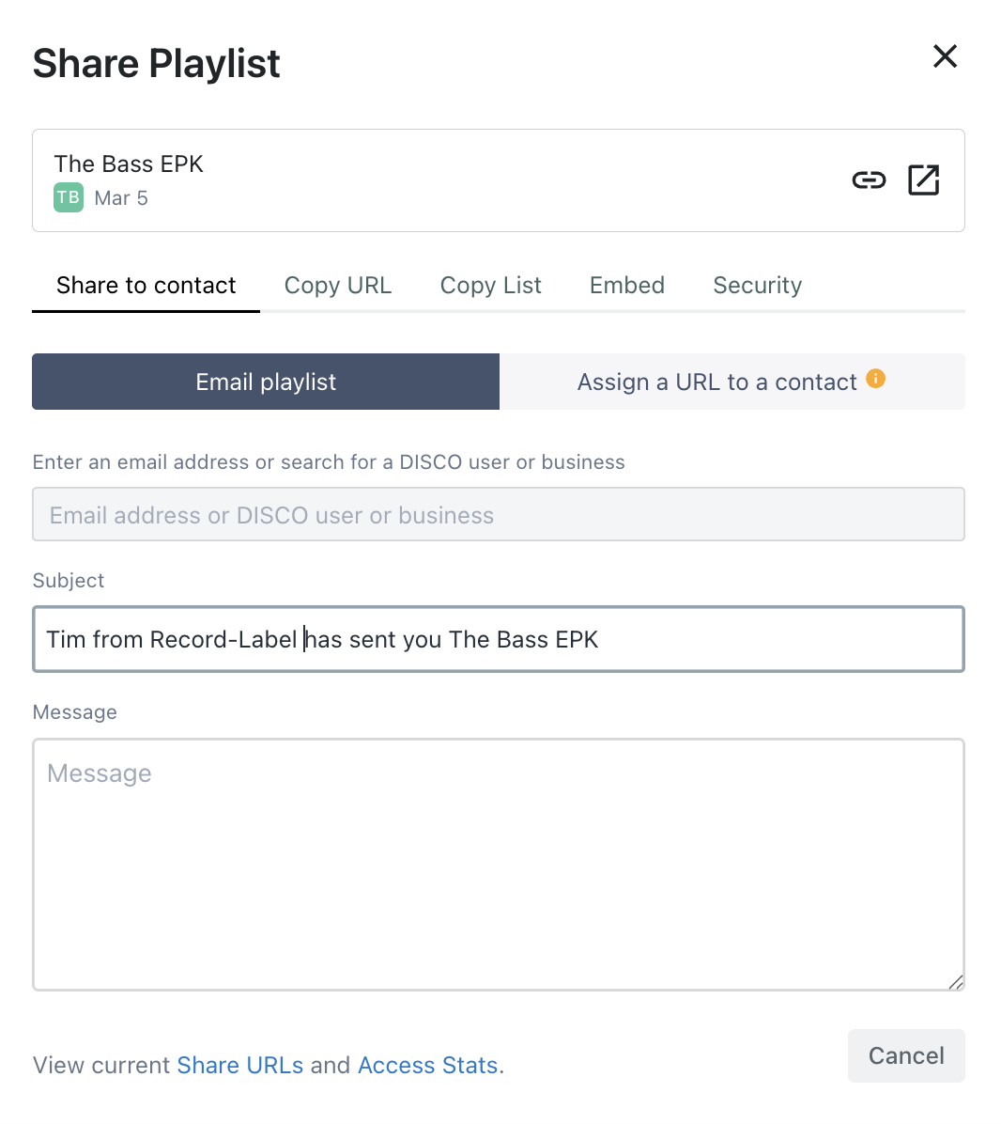Click the copy link chain icon
Screen dimensions: 1001x1124
pyautogui.click(x=869, y=180)
